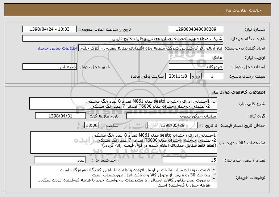Click the quantity field showing 15
The image size is (279, 197).
point(190,160)
